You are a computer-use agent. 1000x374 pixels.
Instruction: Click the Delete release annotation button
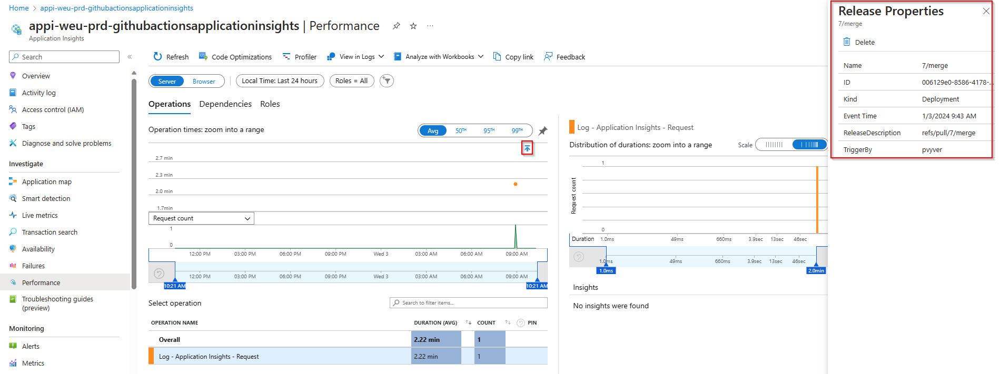coord(859,42)
